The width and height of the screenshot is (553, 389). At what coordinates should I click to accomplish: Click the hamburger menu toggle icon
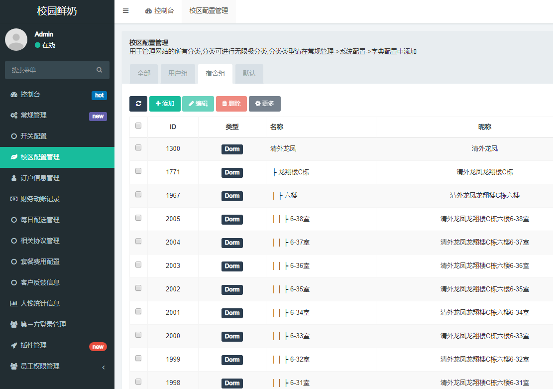pyautogui.click(x=125, y=11)
